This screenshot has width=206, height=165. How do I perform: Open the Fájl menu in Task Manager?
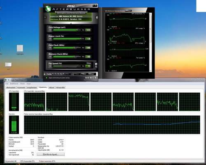tap(7, 84)
